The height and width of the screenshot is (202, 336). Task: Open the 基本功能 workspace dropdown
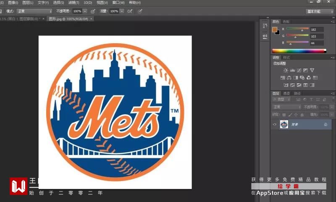320,11
